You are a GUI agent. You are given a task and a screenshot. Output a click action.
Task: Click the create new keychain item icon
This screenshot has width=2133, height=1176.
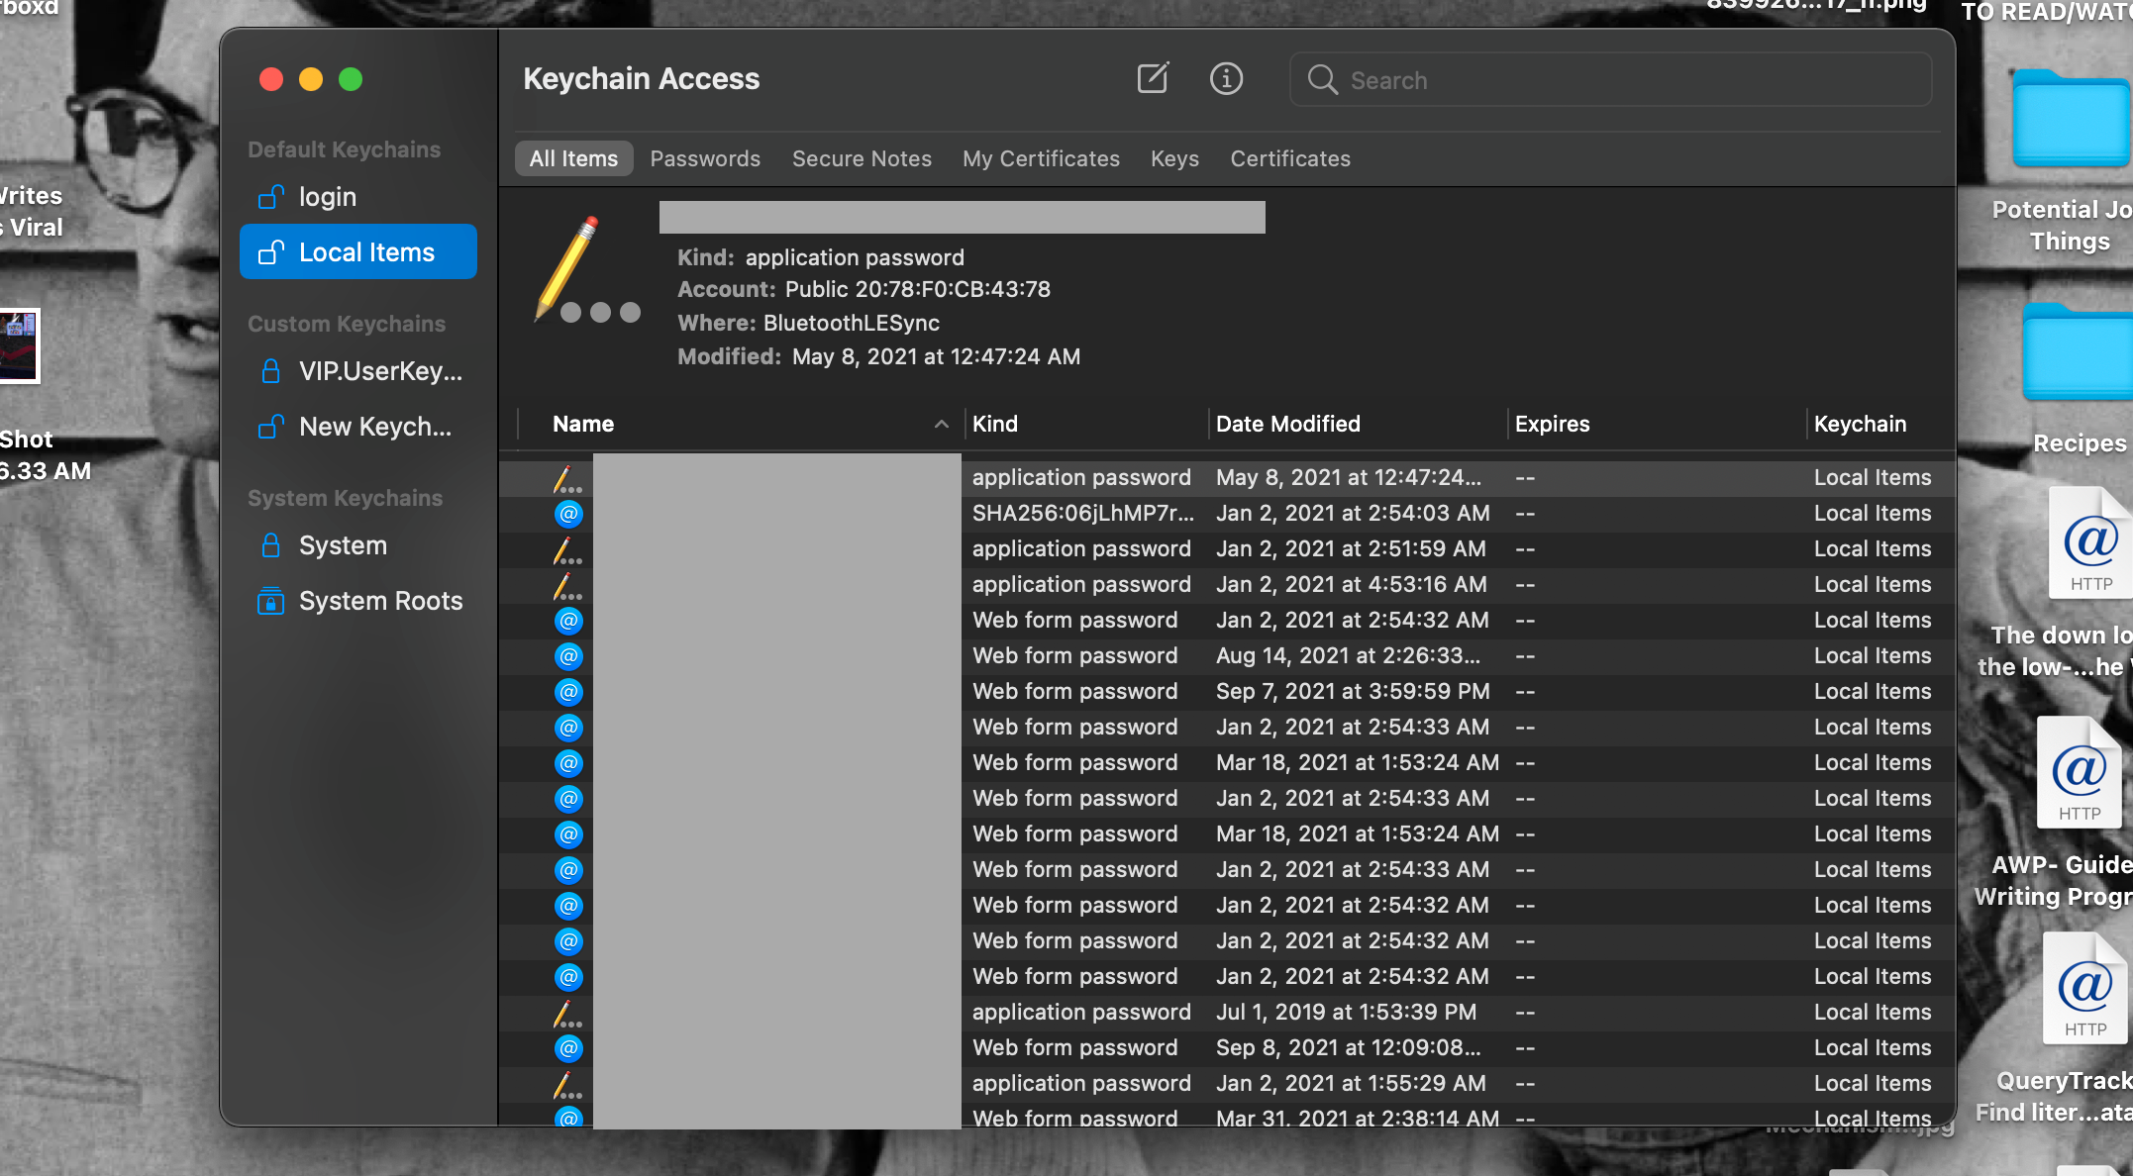click(x=1153, y=78)
